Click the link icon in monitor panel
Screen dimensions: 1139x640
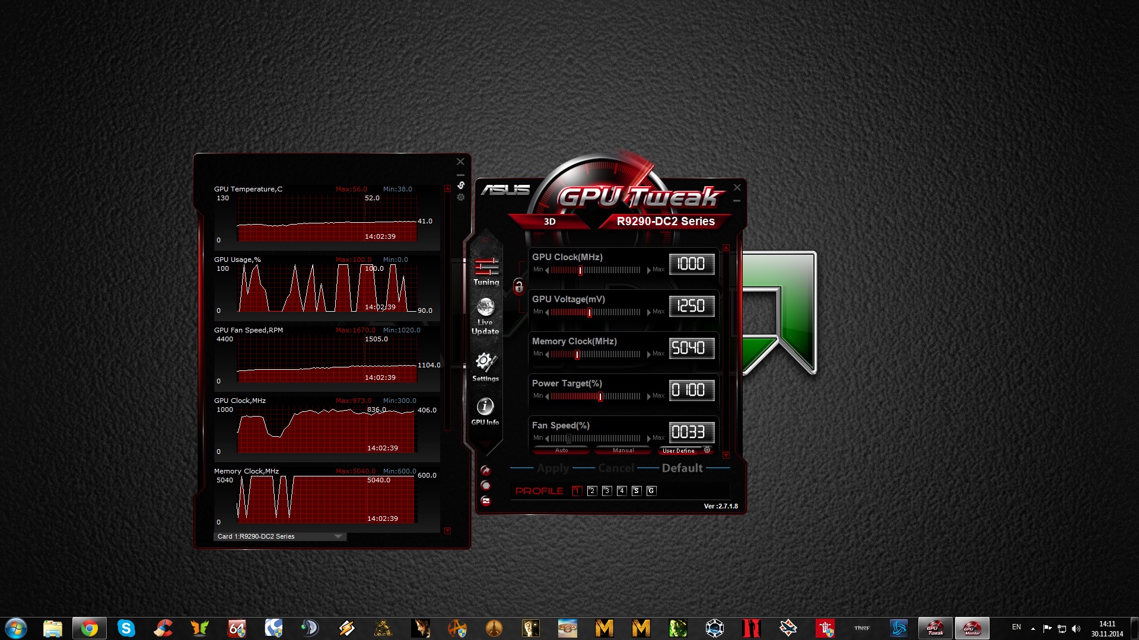(461, 185)
